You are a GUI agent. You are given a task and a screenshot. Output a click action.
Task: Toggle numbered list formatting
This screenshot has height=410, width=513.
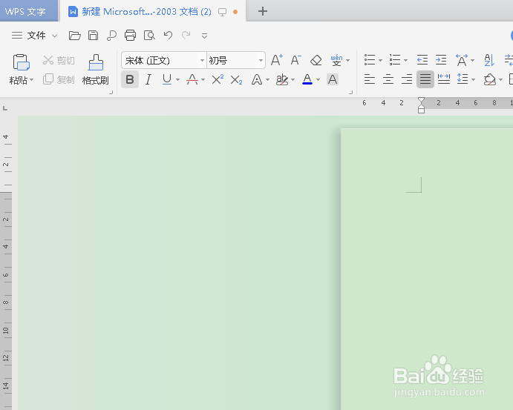click(x=395, y=60)
